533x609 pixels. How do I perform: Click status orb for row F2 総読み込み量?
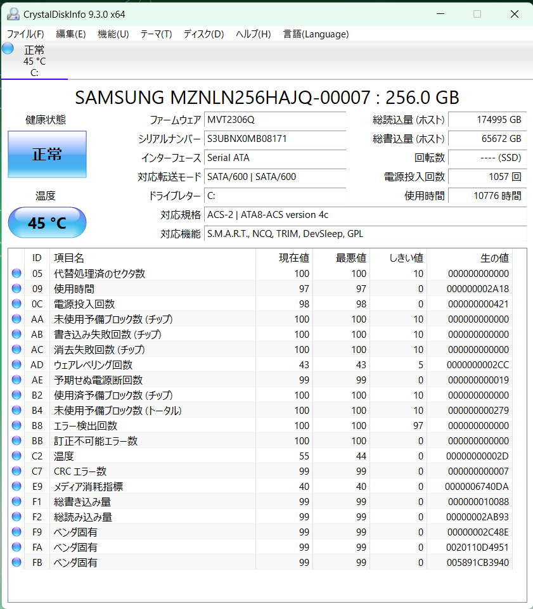16,517
